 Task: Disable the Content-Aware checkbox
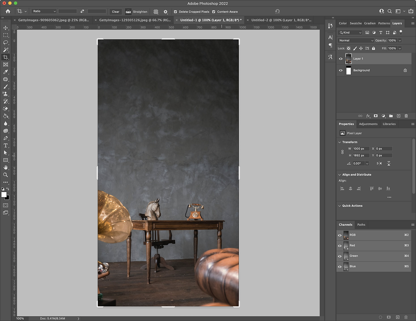pos(214,12)
